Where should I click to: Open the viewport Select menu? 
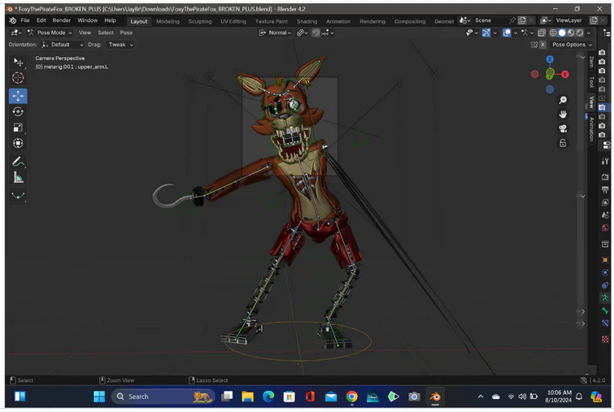point(106,33)
